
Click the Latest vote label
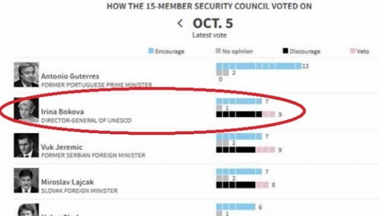[x=209, y=35]
